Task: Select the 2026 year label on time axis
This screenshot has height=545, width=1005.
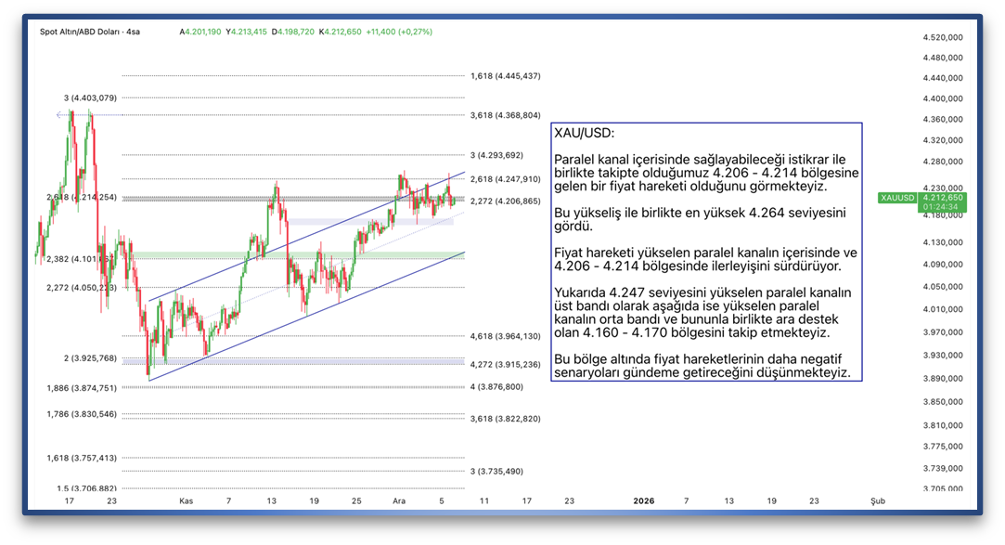Action: (643, 500)
